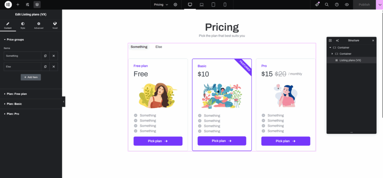Toggle preview mode eye icon
Viewport: 383px width, 178px height.
347,4
